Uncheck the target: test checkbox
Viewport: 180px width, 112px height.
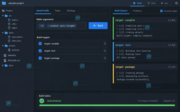coord(40,51)
